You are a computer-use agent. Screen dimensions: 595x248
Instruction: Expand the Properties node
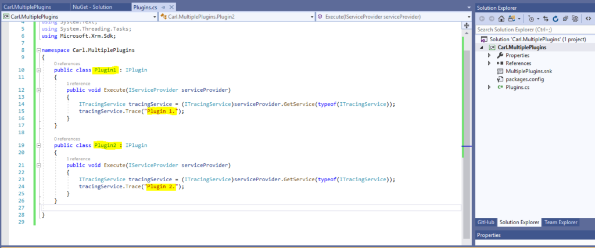[x=489, y=55]
